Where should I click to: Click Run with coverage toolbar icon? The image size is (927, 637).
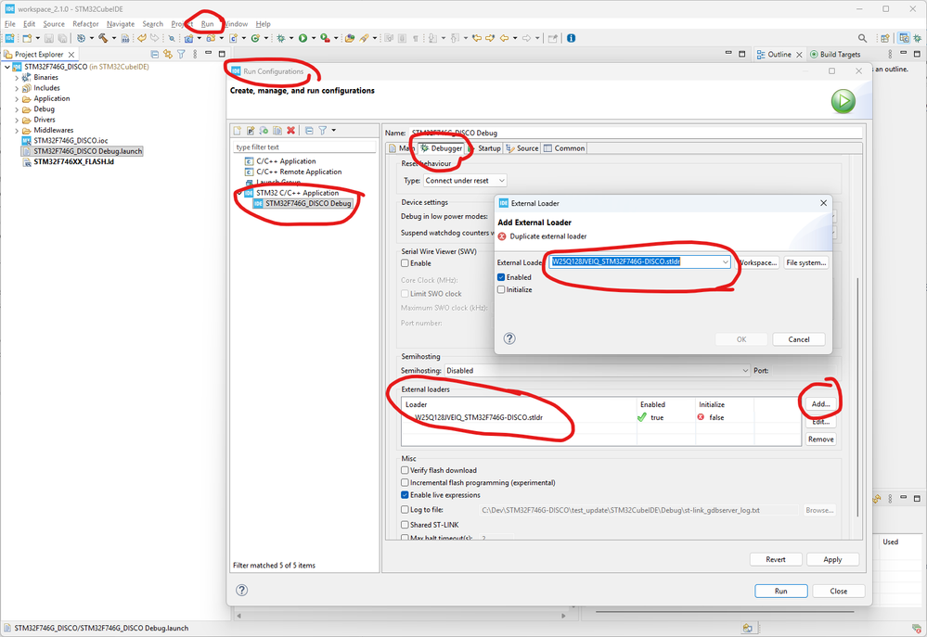click(x=325, y=38)
